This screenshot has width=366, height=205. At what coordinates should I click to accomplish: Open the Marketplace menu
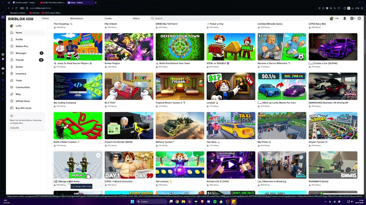coord(77,19)
